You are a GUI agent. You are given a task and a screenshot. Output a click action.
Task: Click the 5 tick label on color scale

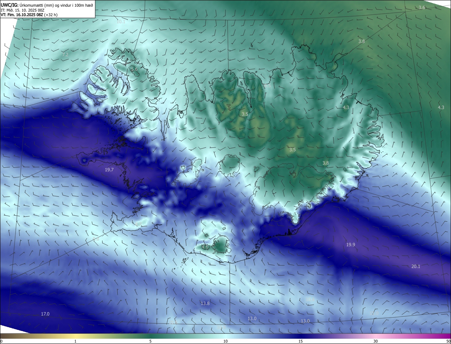tap(150, 341)
